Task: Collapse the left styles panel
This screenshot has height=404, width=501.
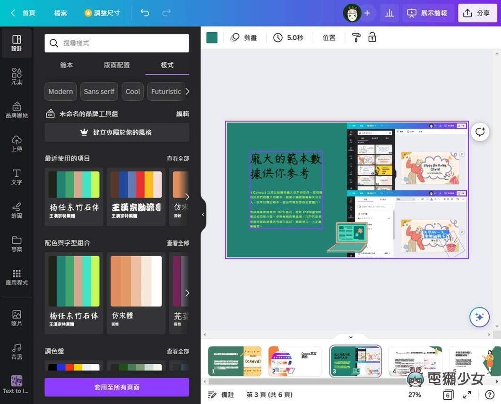Action: click(x=203, y=214)
